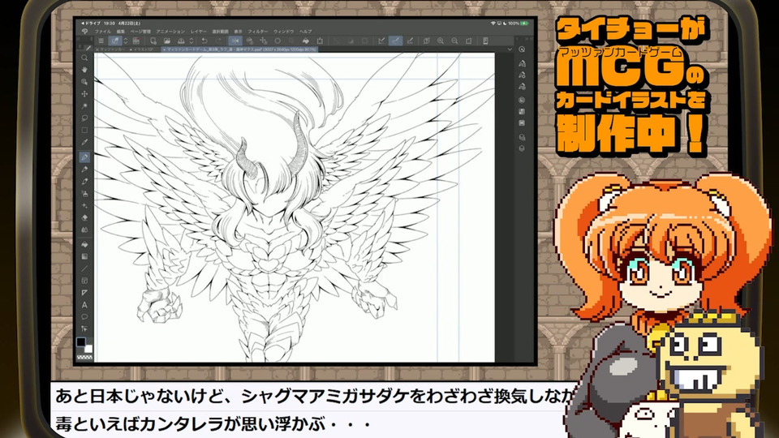
Task: Open the ファイル menu
Action: point(103,32)
